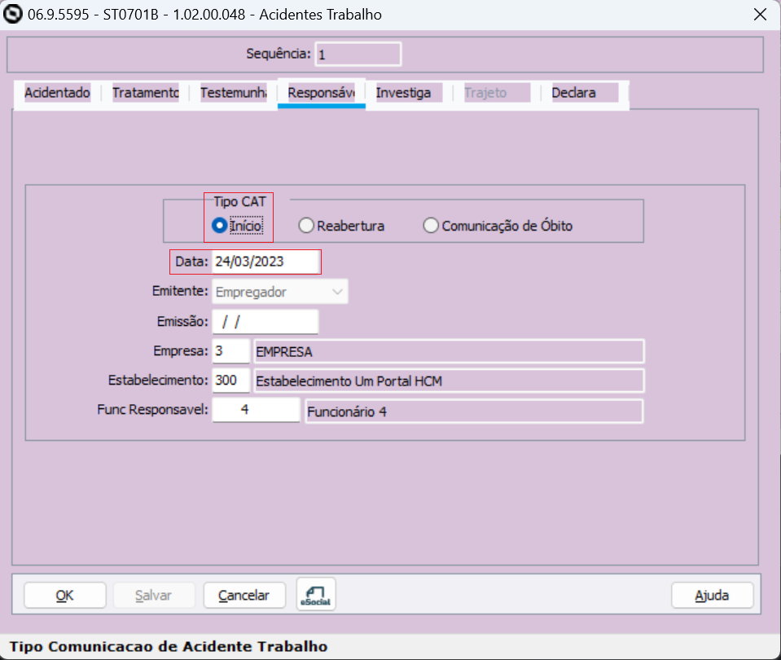Click the OK button
Viewport: 781px width, 660px height.
65,595
